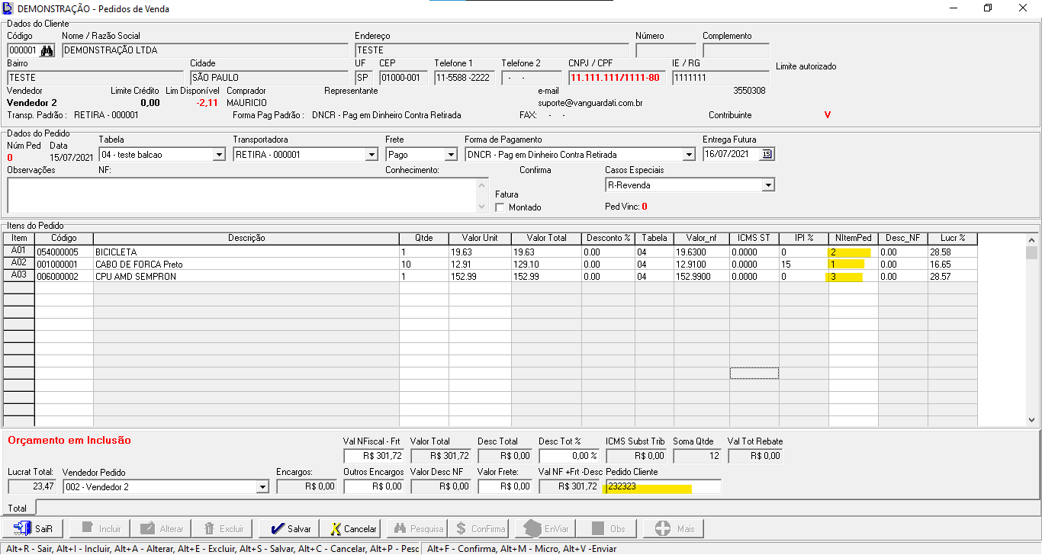Open the Frete dropdown

tap(450, 155)
